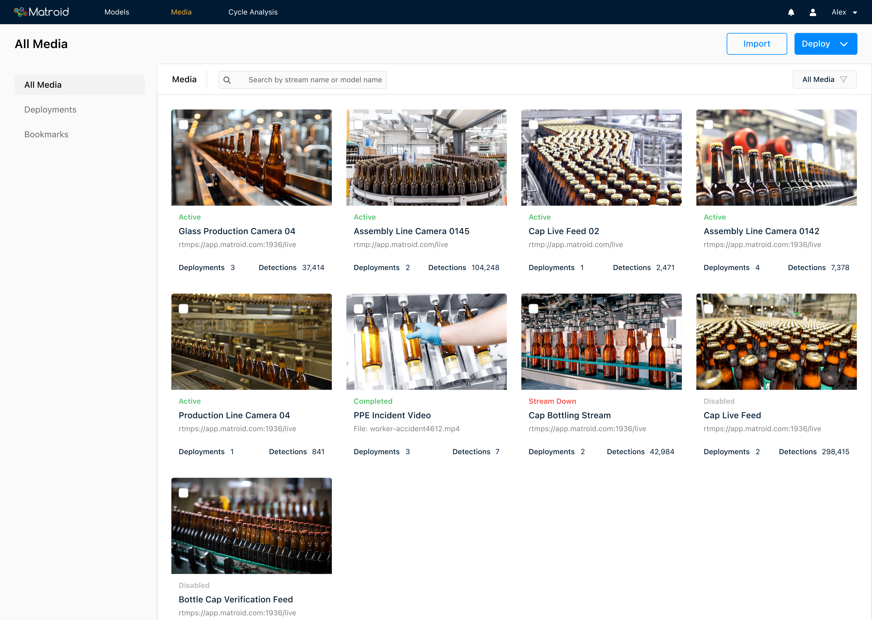Click the Matroid logo

[42, 12]
